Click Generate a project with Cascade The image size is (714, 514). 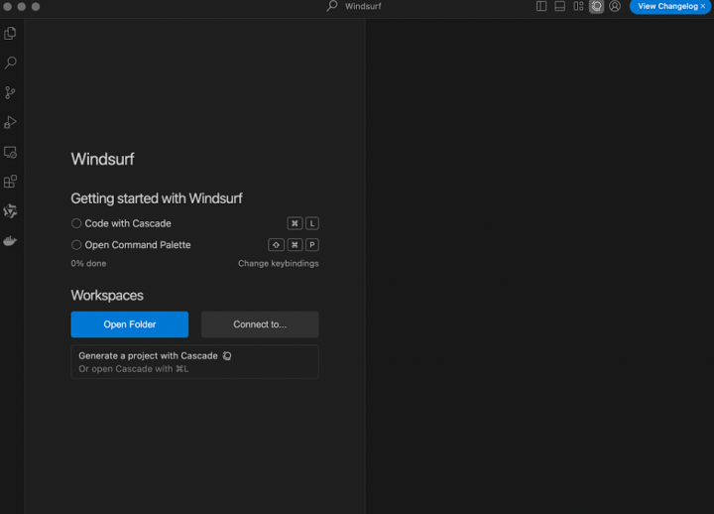(149, 355)
